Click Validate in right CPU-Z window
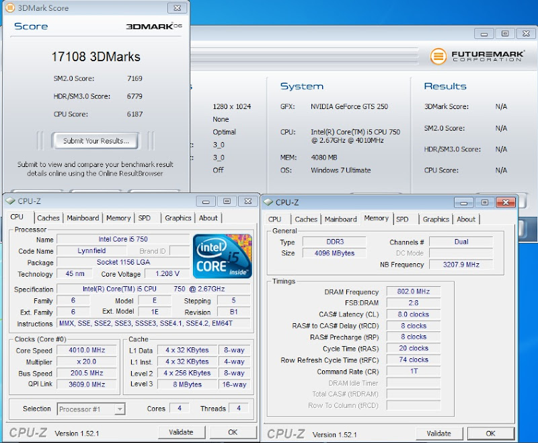 [x=439, y=434]
